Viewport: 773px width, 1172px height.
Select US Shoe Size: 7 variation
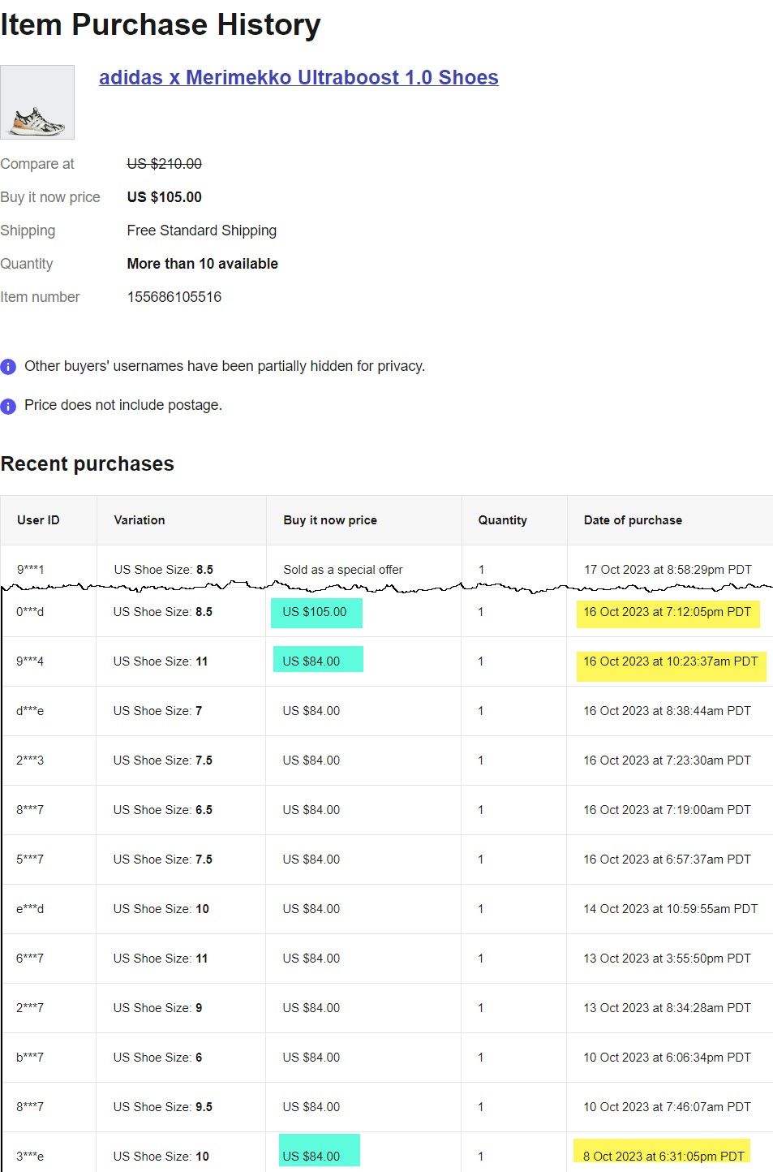tap(158, 711)
